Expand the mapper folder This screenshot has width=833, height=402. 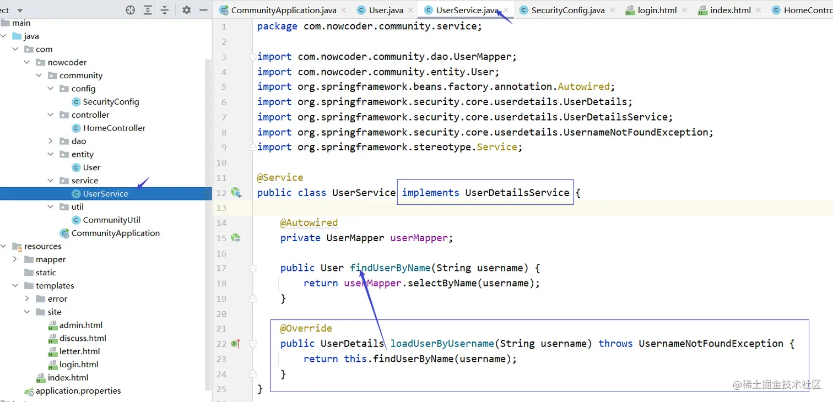point(15,259)
